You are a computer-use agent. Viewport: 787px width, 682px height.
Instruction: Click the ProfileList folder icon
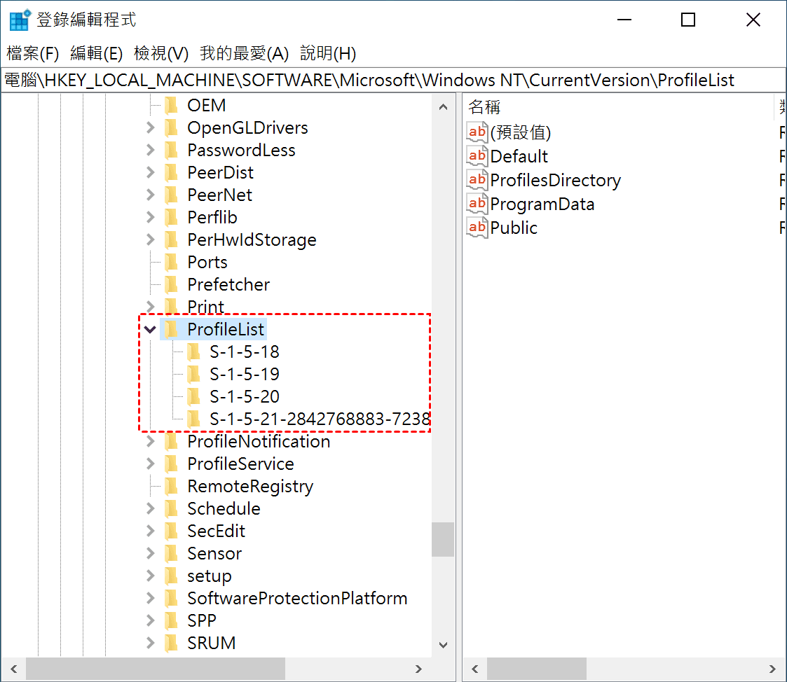[x=172, y=330]
